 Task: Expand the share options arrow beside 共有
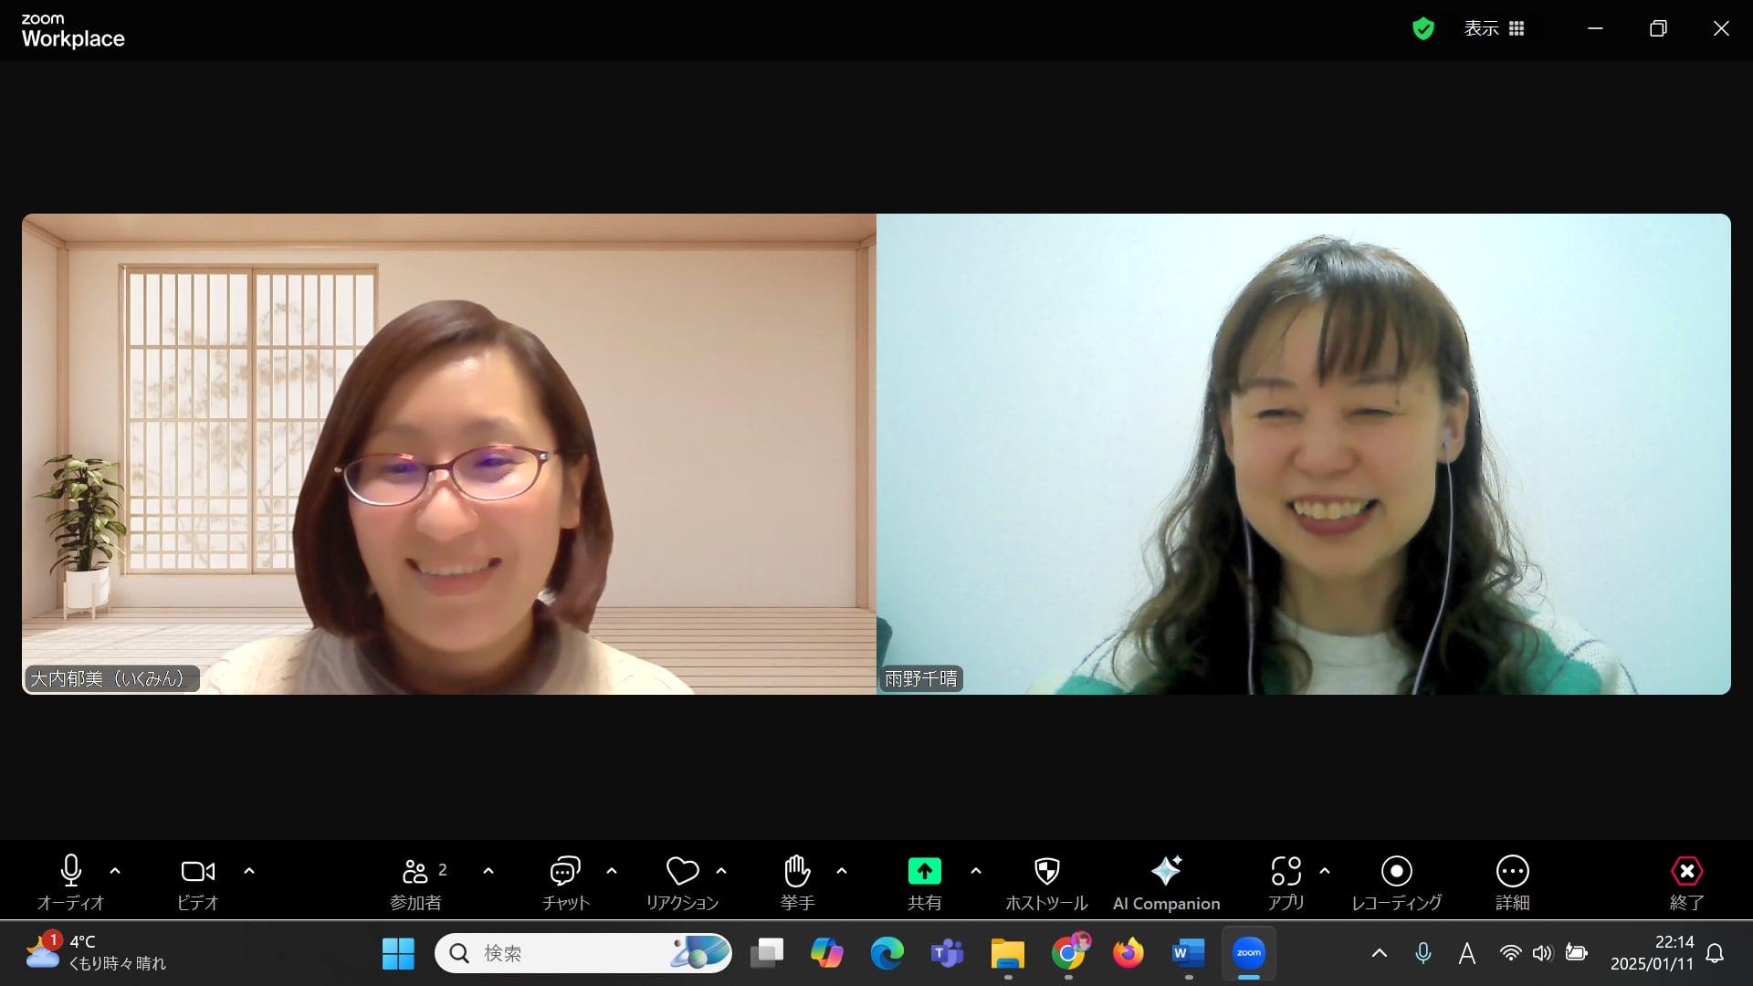(976, 871)
